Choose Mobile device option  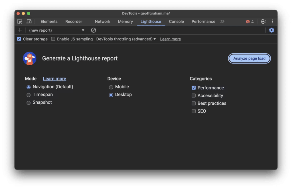(x=111, y=87)
